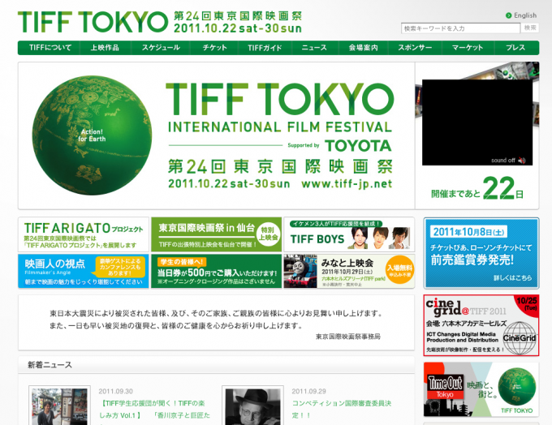Open the TIFF学生応援団が聞く news link

pyautogui.click(x=154, y=410)
